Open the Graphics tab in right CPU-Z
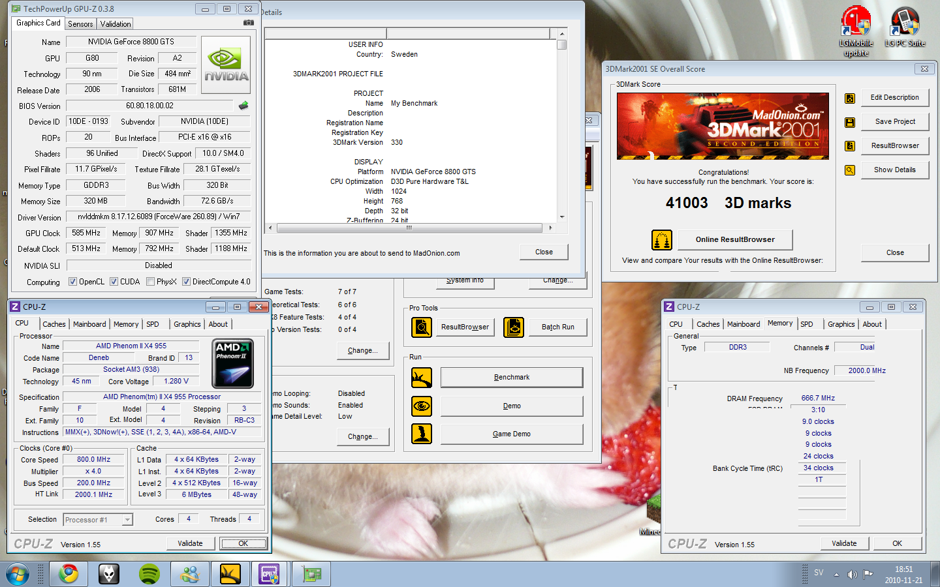 [x=841, y=324]
